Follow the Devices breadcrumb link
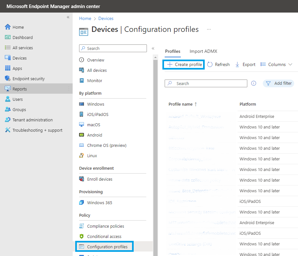This screenshot has width=298, height=256. pos(106,18)
